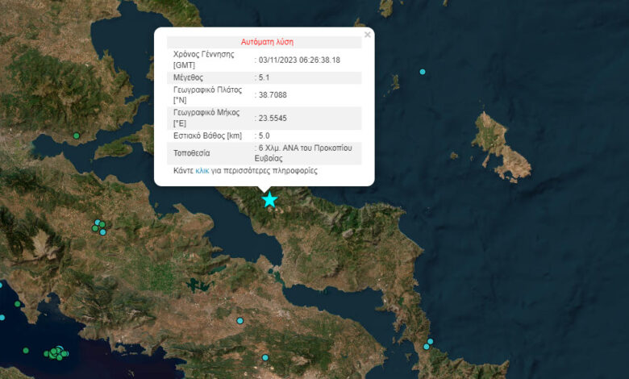Select the single green dot left of the popup
Viewport: 629px width, 379px height.
coord(77,135)
